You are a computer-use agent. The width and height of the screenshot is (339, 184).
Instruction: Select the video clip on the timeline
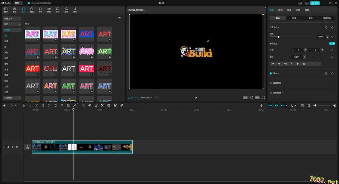pyautogui.click(x=82, y=147)
